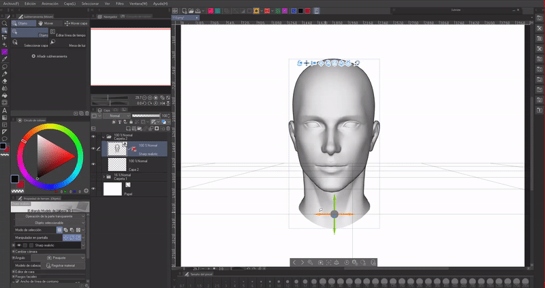The image size is (545, 288).
Task: Select the Capa 2 layer thumbnail
Action: pos(119,164)
